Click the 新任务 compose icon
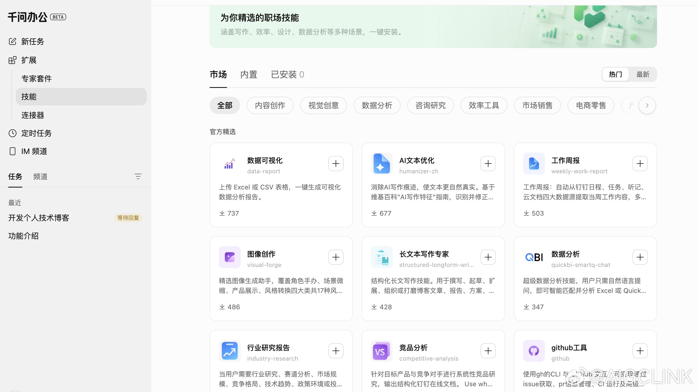 tap(12, 41)
